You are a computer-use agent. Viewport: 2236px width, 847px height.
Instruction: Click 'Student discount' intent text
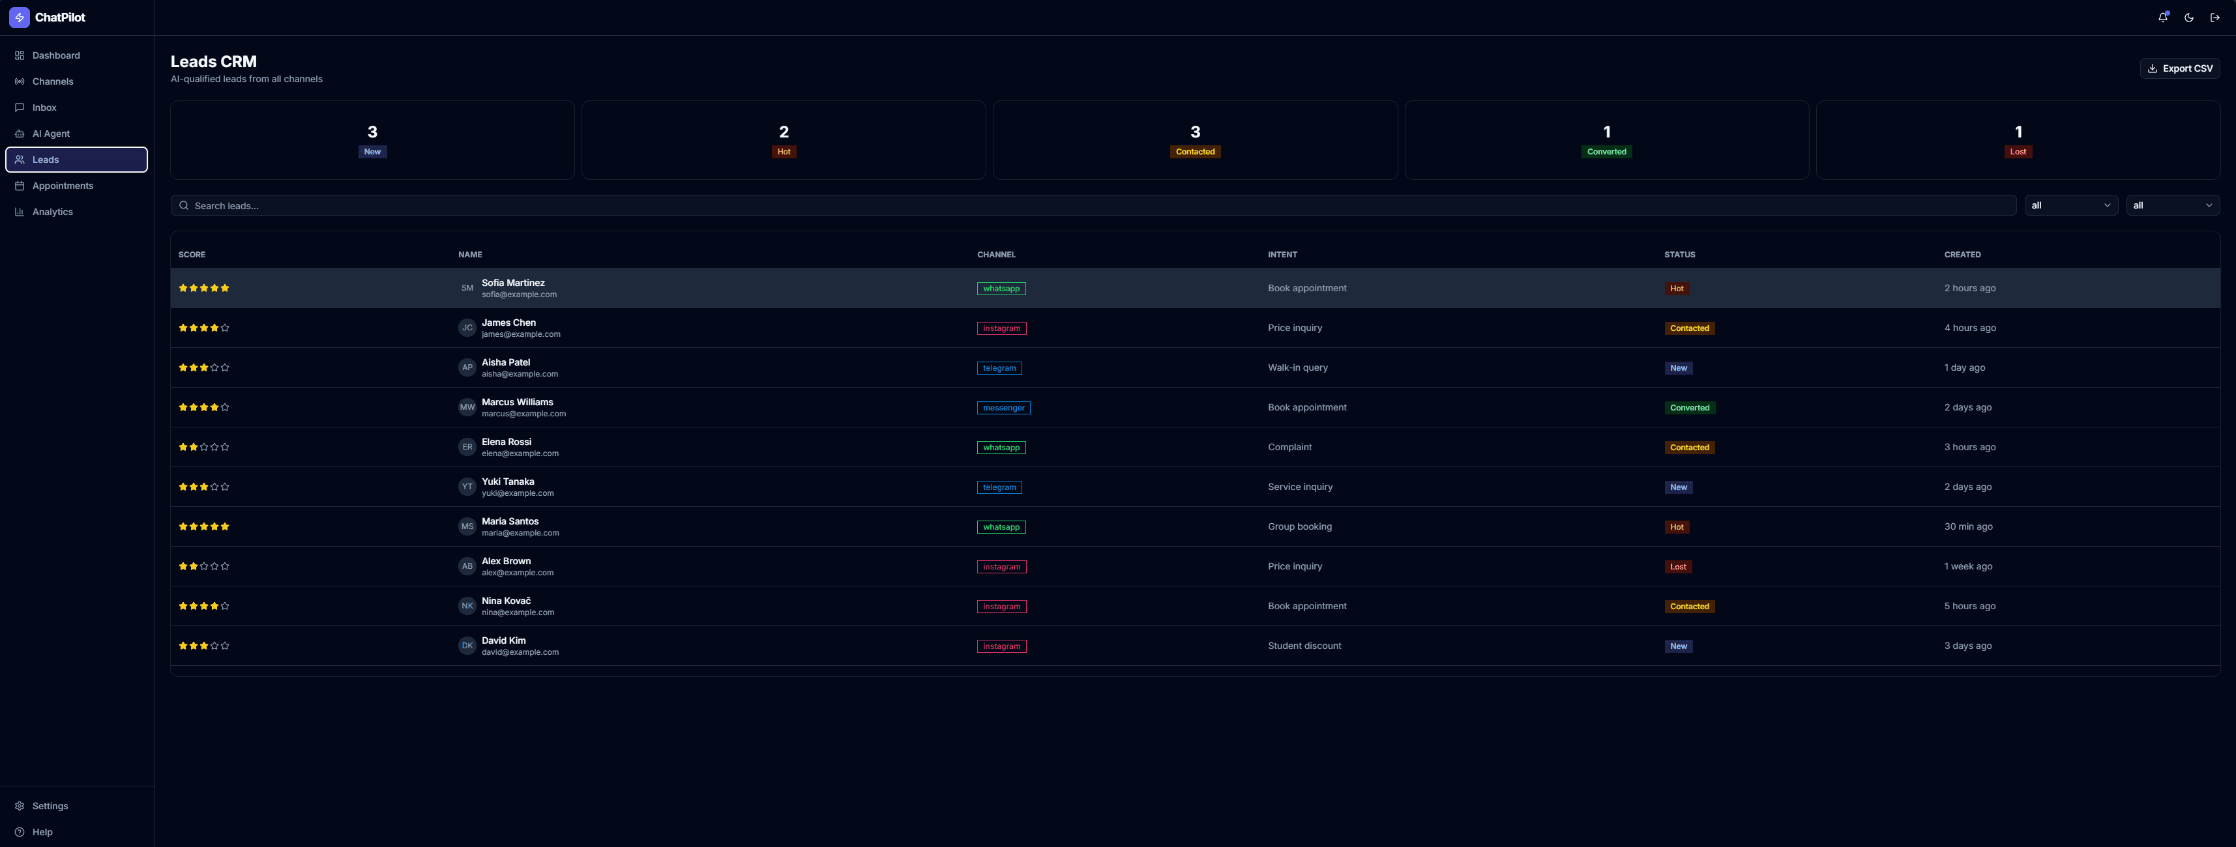click(x=1304, y=646)
